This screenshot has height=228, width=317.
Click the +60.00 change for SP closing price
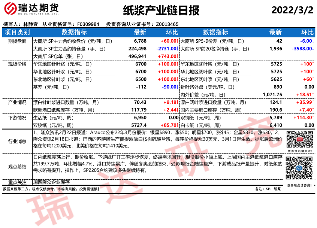[169, 41]
